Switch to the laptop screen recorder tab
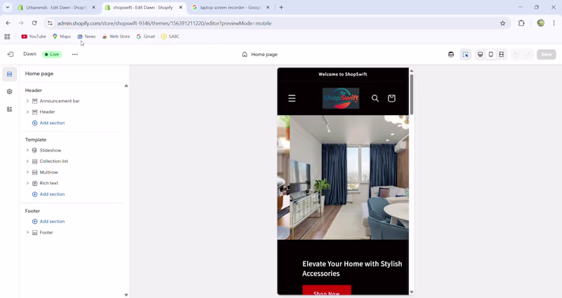 230,8
